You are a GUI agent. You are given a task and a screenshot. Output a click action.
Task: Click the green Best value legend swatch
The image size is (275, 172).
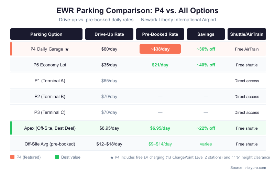[x=57, y=157]
